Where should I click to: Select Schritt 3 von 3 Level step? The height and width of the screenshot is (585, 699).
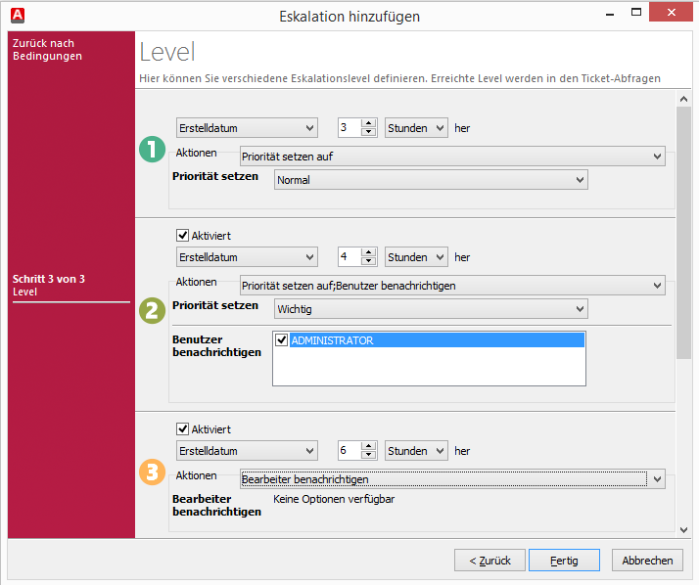click(x=49, y=286)
